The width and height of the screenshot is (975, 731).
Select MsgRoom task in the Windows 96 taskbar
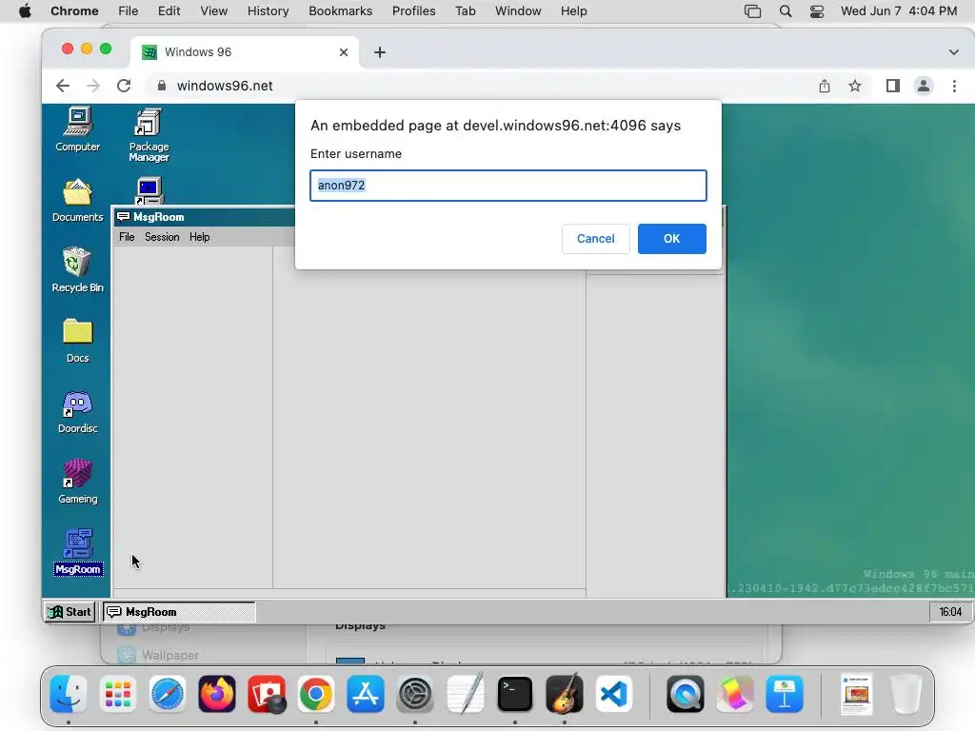point(179,612)
